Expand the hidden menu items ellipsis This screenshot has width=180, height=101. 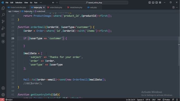[x=41, y=3]
